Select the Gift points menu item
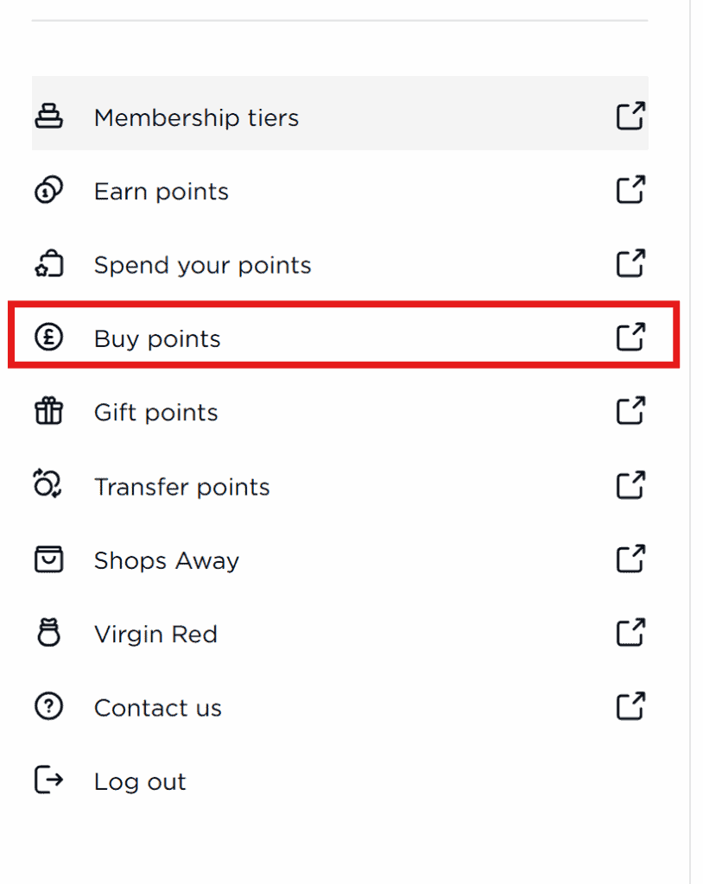 [x=155, y=413]
